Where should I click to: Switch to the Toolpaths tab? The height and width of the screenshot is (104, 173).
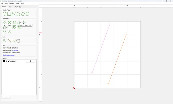(18, 7)
